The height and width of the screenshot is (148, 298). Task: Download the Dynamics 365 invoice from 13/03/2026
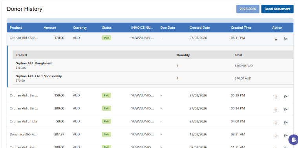(276, 135)
